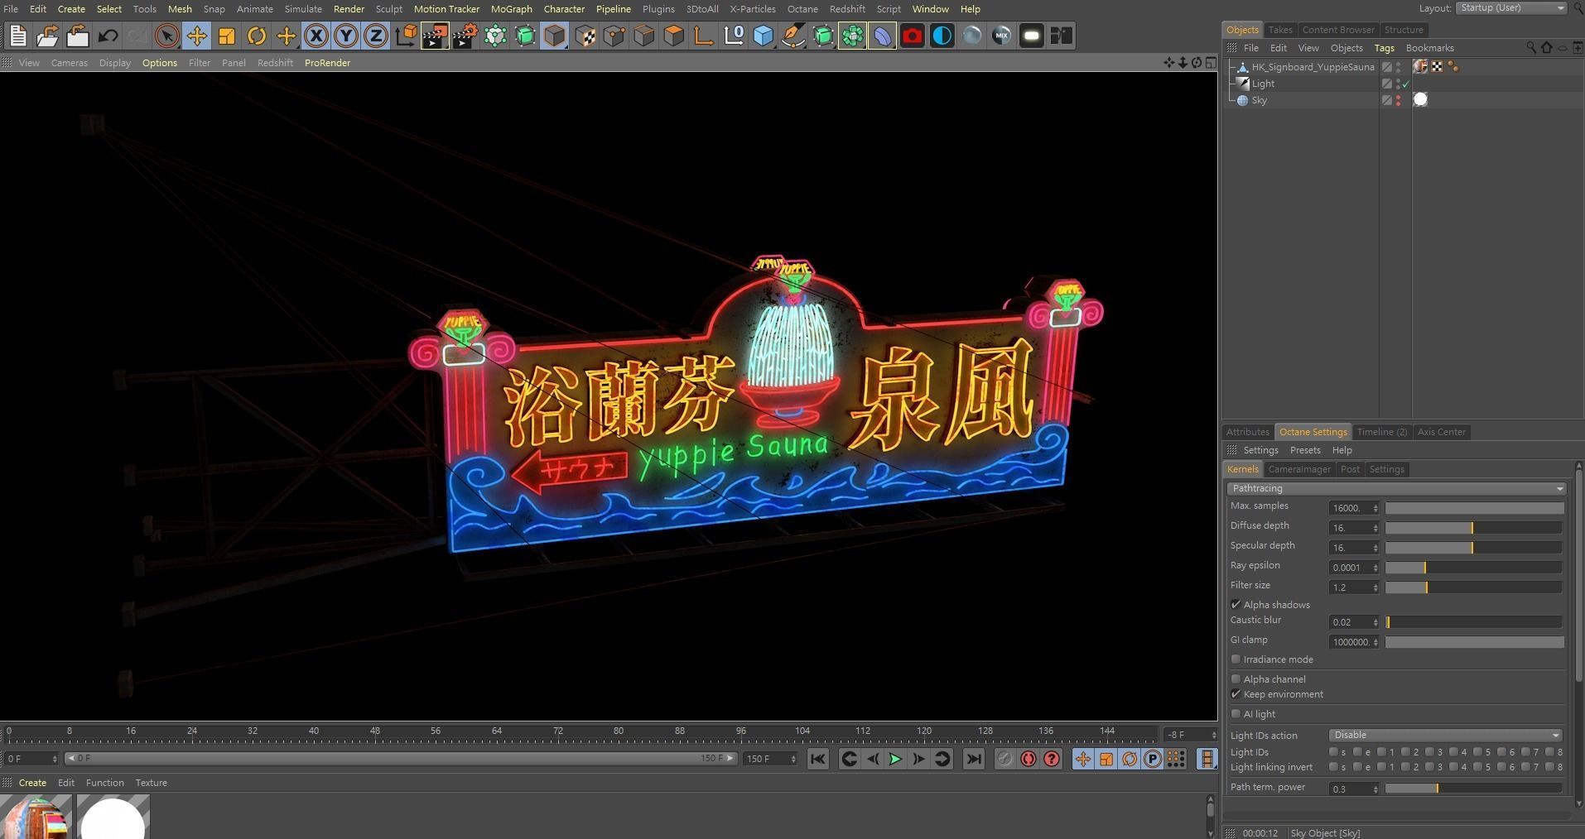This screenshot has height=839, width=1585.
Task: Select Points mode cube icon
Action: pyautogui.click(x=614, y=36)
